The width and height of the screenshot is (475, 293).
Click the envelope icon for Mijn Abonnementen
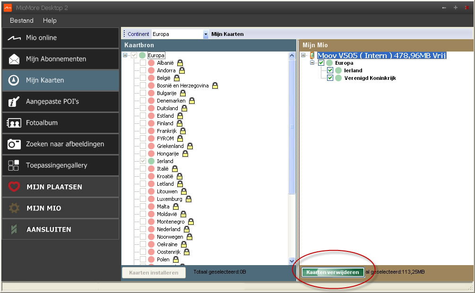pyautogui.click(x=14, y=59)
